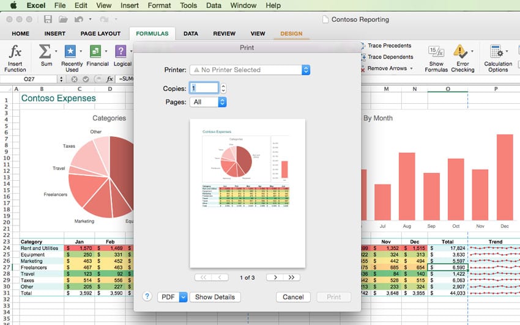The image size is (520, 325).
Task: Click the Show Formulas icon
Action: click(436, 51)
